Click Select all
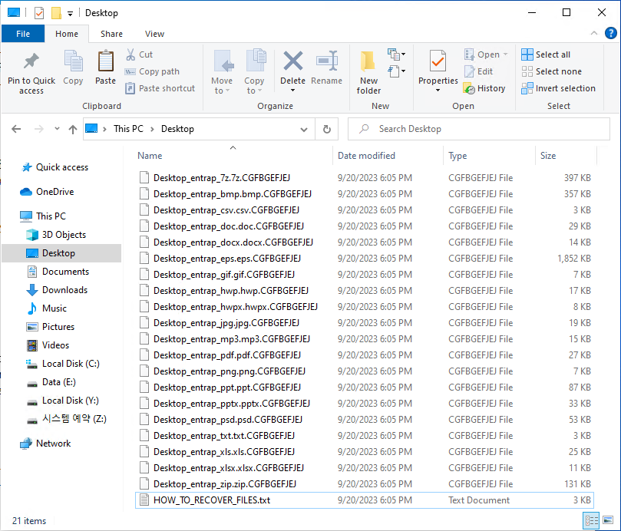Screen dimensions: 621x531 coord(546,54)
